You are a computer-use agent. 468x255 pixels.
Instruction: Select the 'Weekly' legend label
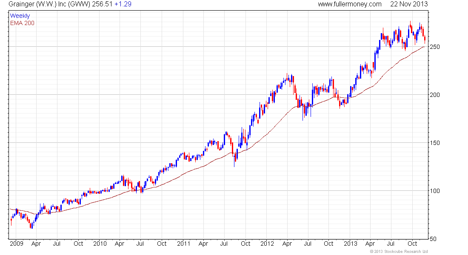[x=20, y=16]
